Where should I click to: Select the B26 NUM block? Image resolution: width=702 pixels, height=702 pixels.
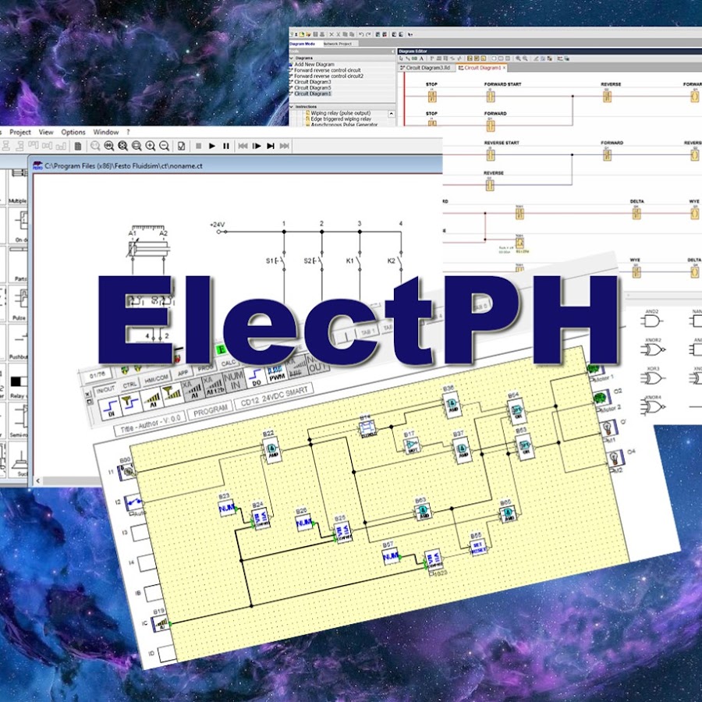pyautogui.click(x=304, y=523)
